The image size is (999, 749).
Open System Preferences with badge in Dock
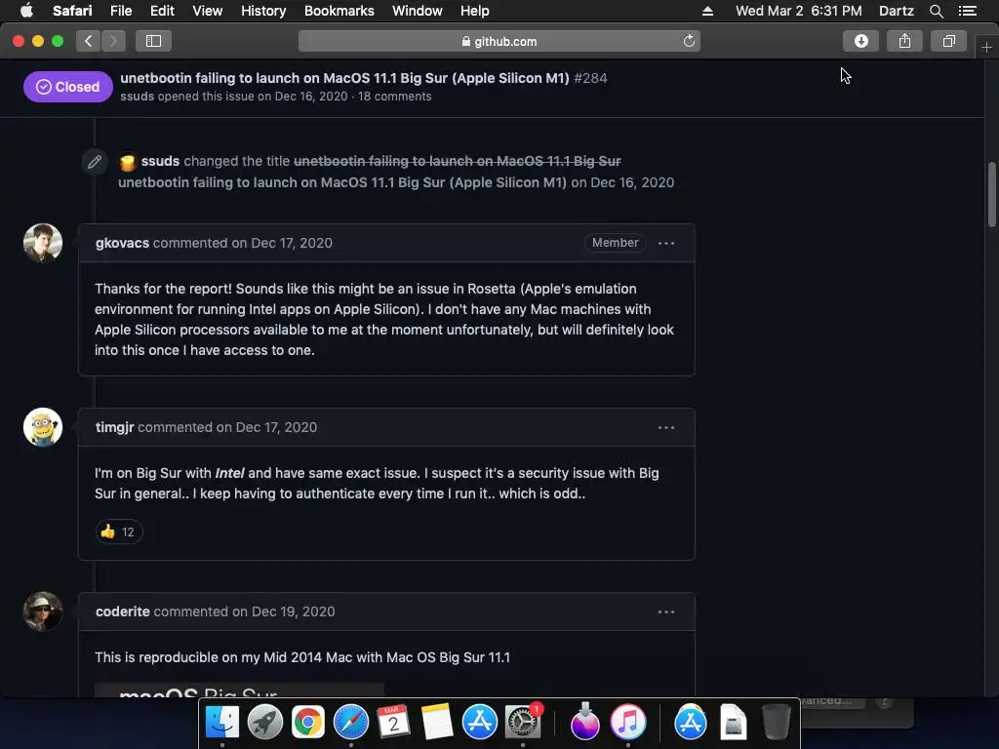(x=523, y=723)
